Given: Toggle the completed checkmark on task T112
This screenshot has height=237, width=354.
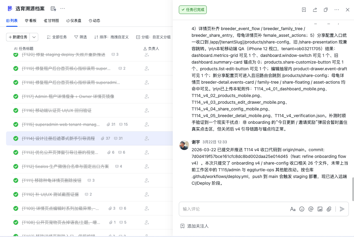Looking at the screenshot, I should 16,166.
